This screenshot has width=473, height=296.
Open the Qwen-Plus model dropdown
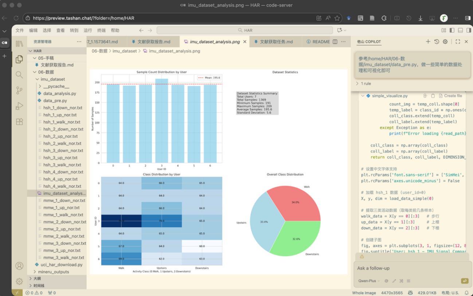[x=369, y=281]
